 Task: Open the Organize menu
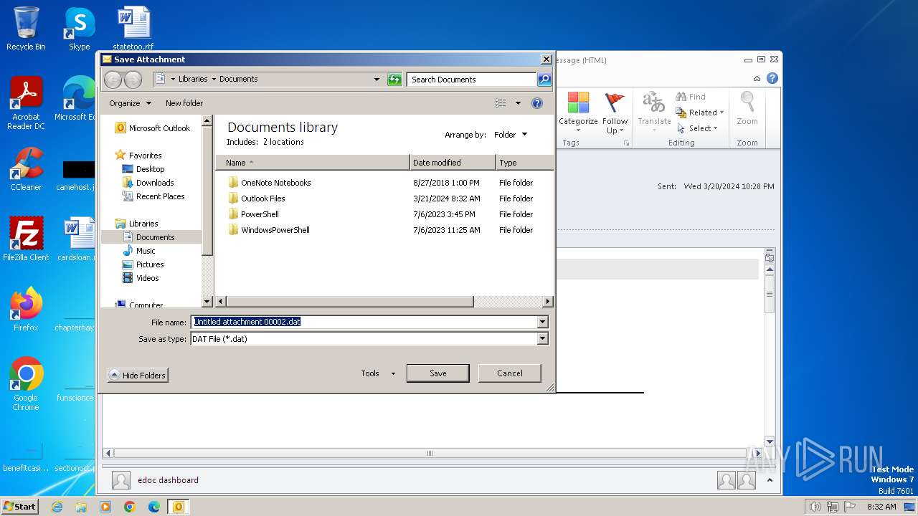pos(130,103)
